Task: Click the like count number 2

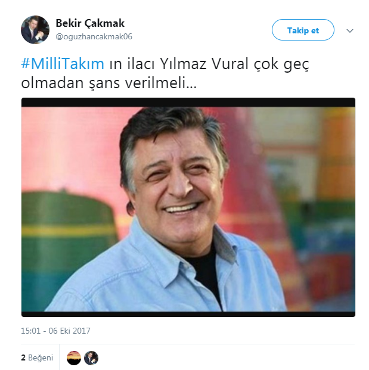Action: [x=23, y=357]
